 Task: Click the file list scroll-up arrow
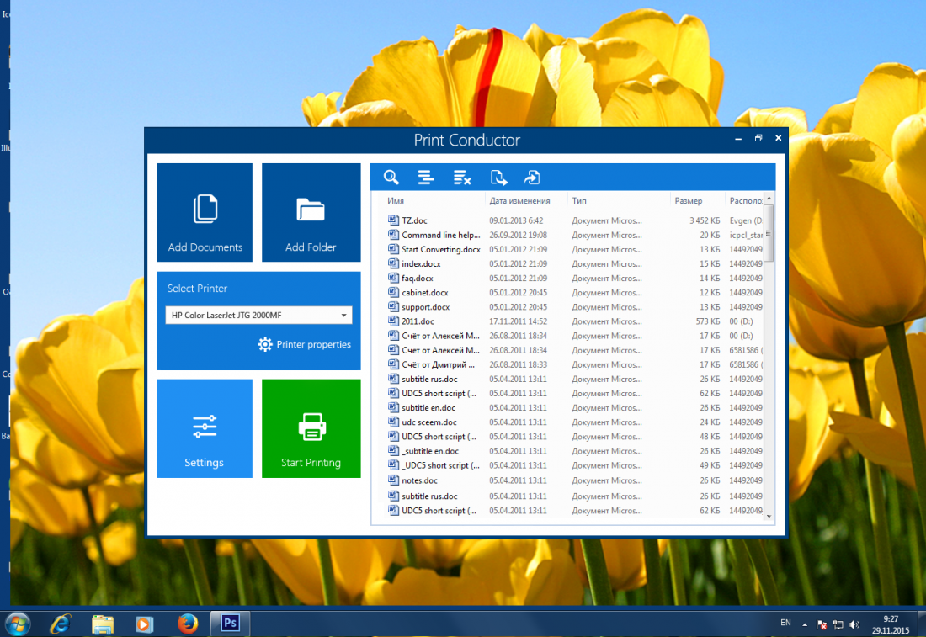[769, 198]
